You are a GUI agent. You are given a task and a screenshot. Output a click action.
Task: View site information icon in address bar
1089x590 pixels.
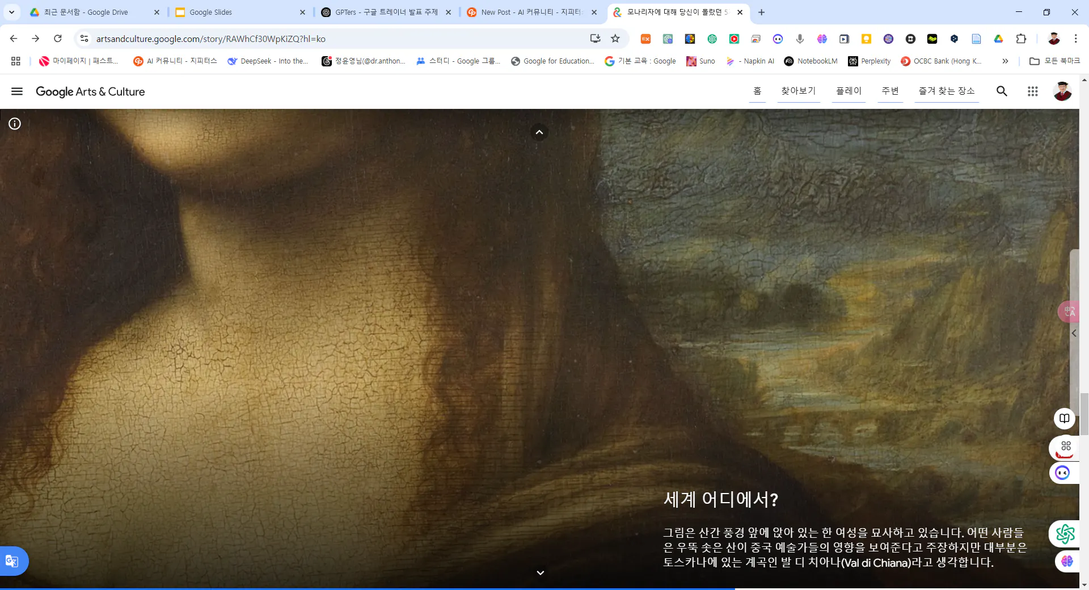[84, 39]
